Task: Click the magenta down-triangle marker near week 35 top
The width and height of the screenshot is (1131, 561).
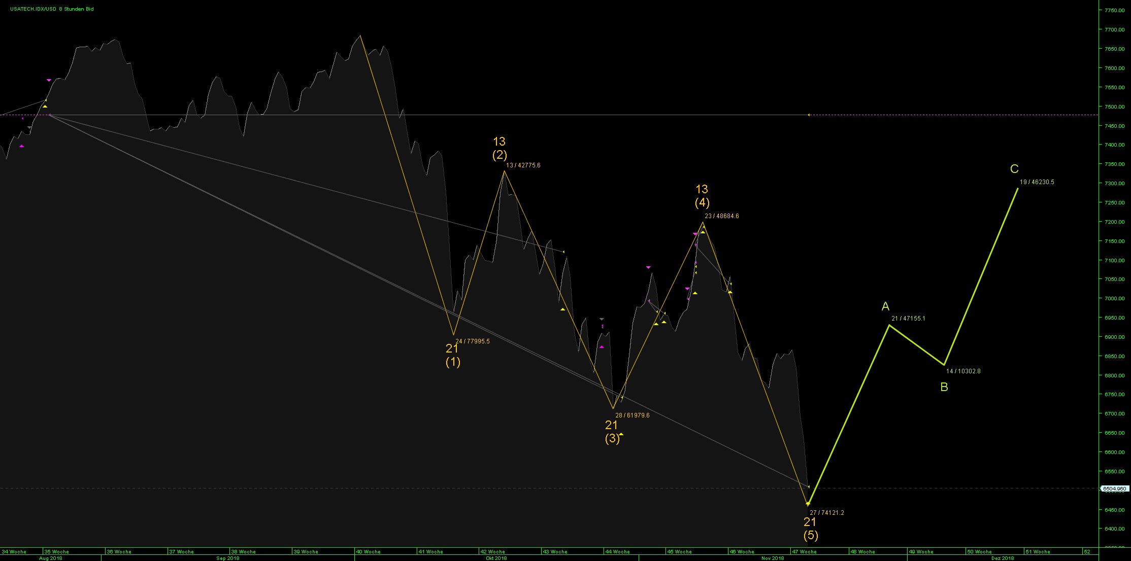Action: point(49,80)
